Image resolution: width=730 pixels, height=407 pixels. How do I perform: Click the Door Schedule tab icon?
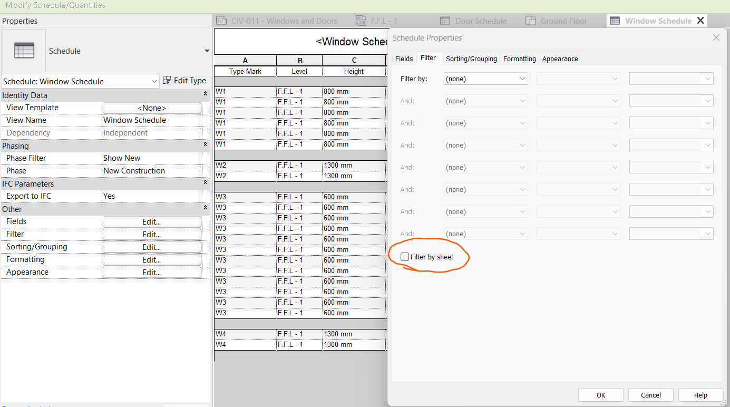(x=445, y=21)
